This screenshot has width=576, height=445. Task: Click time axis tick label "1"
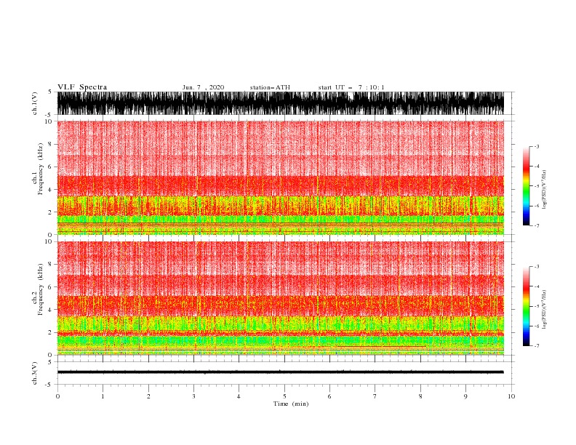pos(103,396)
